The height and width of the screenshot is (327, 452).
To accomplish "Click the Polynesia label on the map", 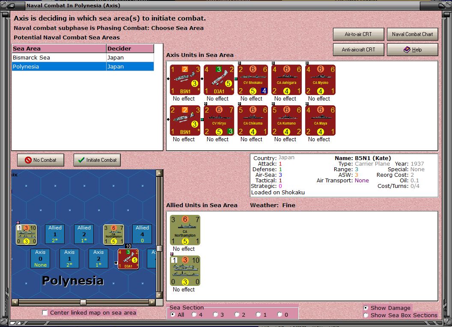I will coord(73,281).
